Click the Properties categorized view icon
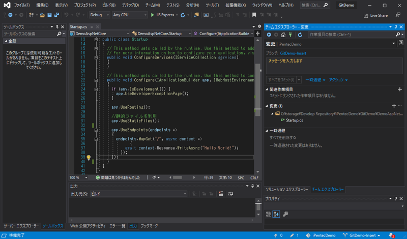407x239 pixels. (269, 214)
